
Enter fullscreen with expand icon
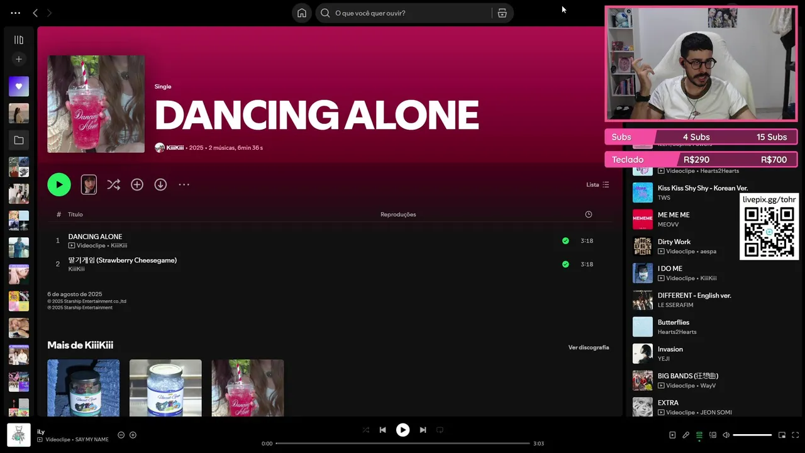[x=796, y=435]
